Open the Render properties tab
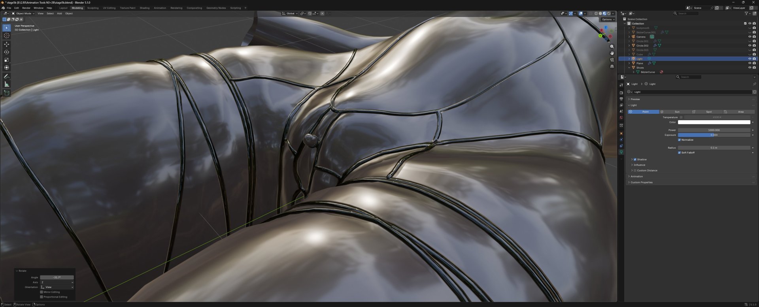The height and width of the screenshot is (307, 759). tap(621, 93)
